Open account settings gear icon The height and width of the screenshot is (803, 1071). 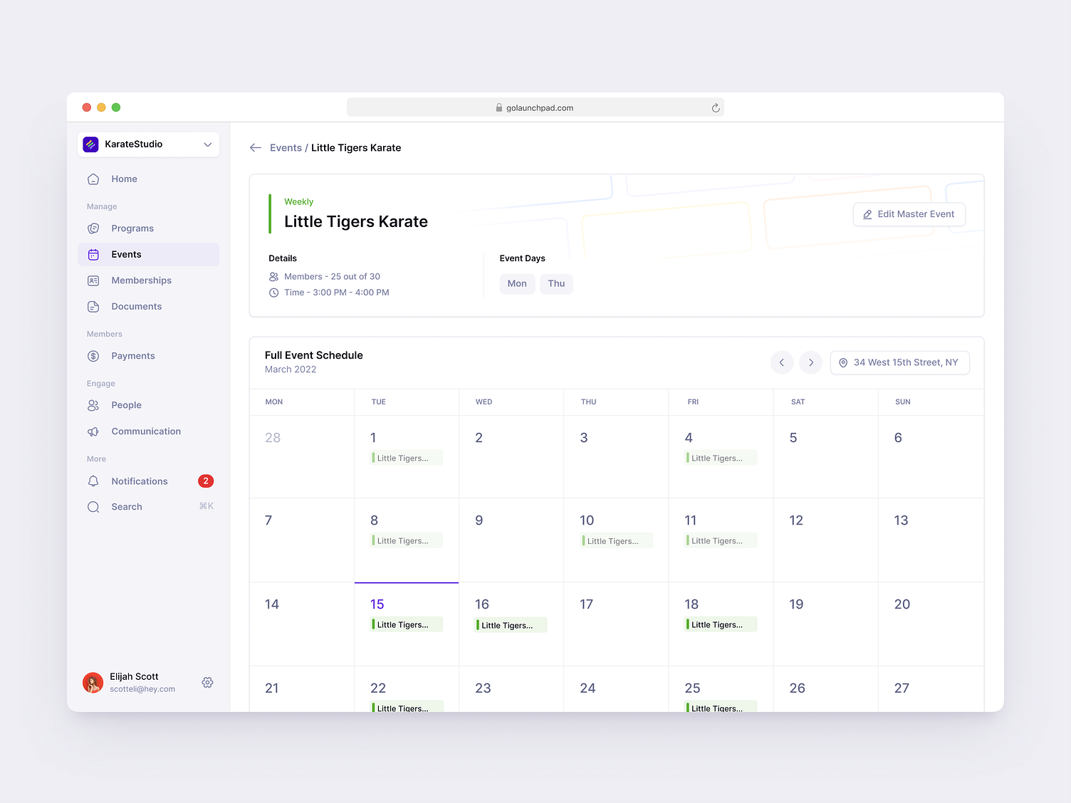[x=207, y=683]
